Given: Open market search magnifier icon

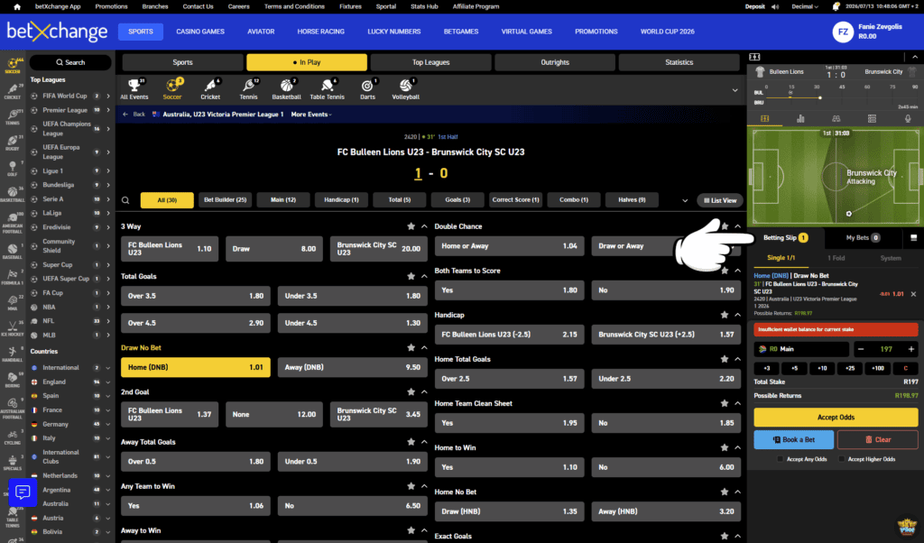Looking at the screenshot, I should (125, 200).
